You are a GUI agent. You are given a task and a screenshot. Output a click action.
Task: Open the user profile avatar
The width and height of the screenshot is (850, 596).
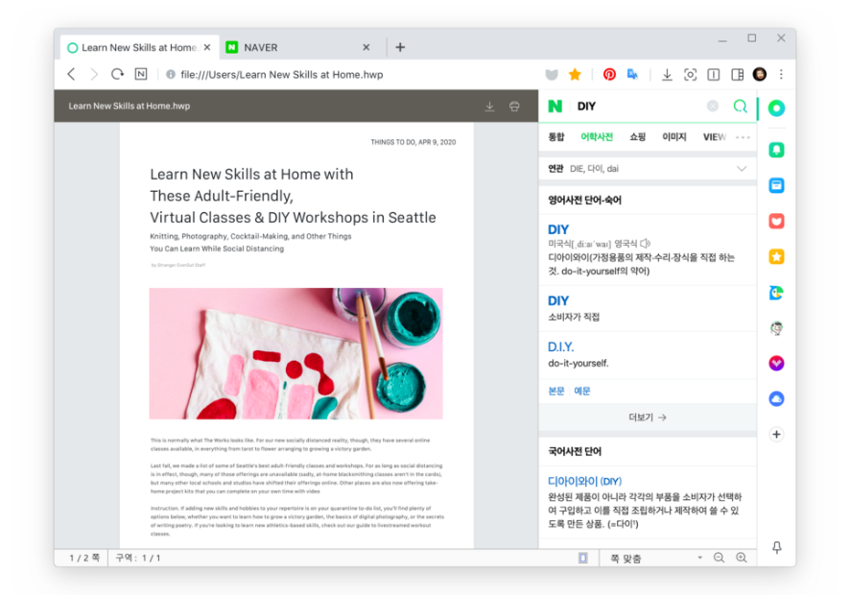click(x=760, y=74)
